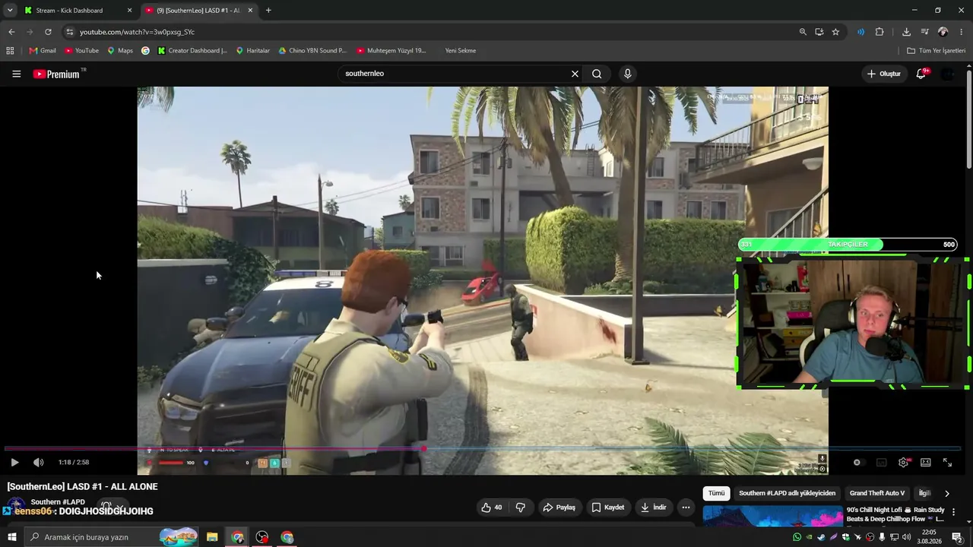Open options for 90's Chill Night Lofi video
The width and height of the screenshot is (973, 547).
click(953, 512)
